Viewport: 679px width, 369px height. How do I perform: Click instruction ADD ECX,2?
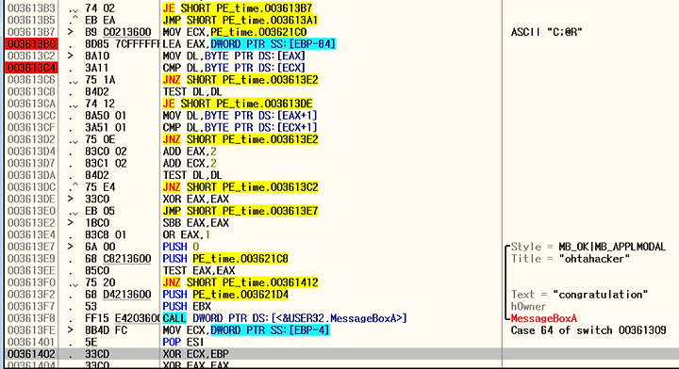click(190, 164)
